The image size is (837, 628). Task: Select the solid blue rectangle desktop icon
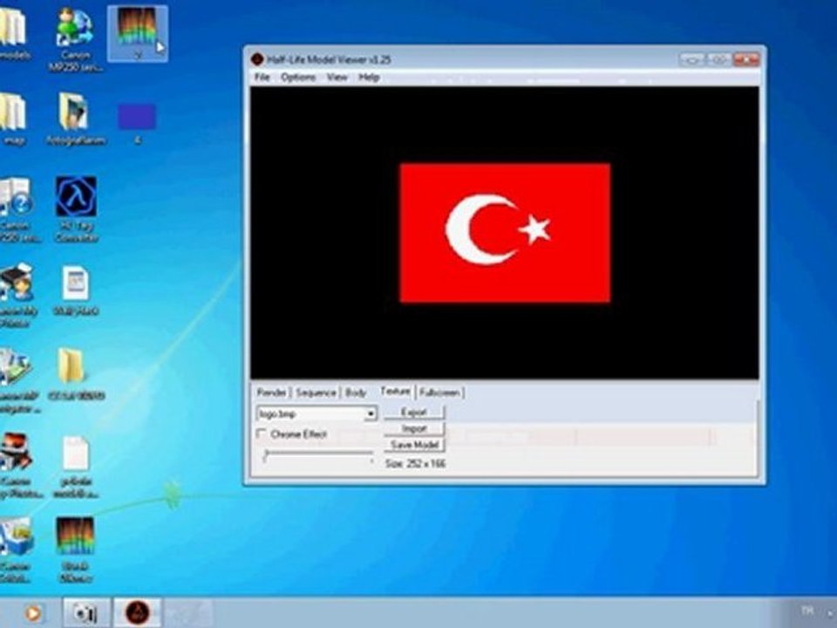pyautogui.click(x=137, y=123)
